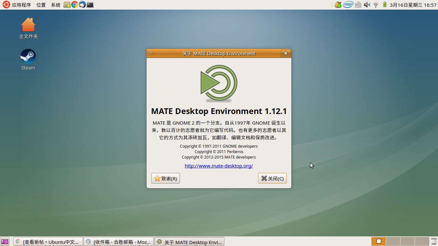Launch Thunderbird mail from top panel
Viewport: 438px width, 246px height.
[82, 5]
